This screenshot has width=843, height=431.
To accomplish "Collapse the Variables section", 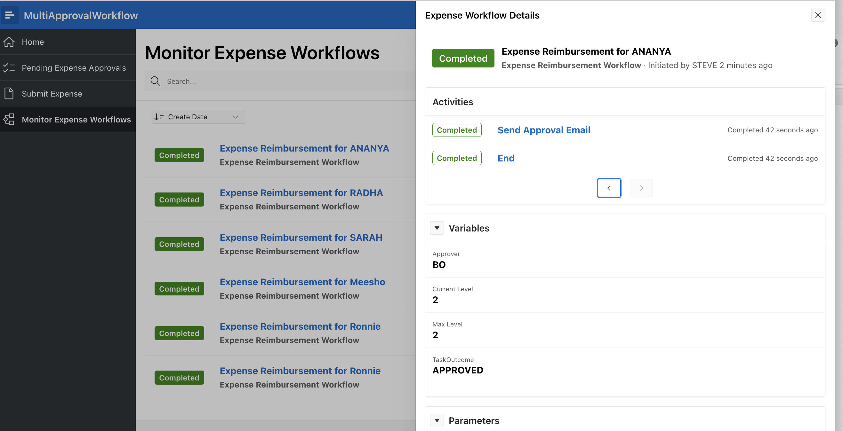I will pyautogui.click(x=437, y=228).
